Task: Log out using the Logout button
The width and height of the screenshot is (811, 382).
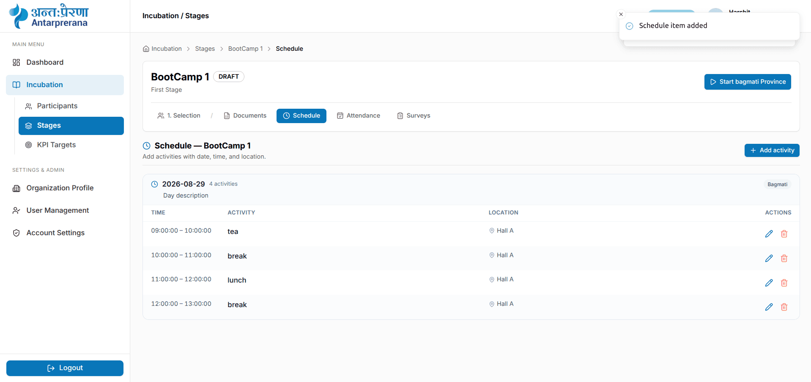Action: tap(65, 368)
